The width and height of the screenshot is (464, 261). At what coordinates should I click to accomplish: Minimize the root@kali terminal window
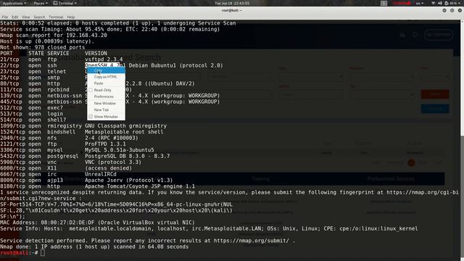[444, 10]
